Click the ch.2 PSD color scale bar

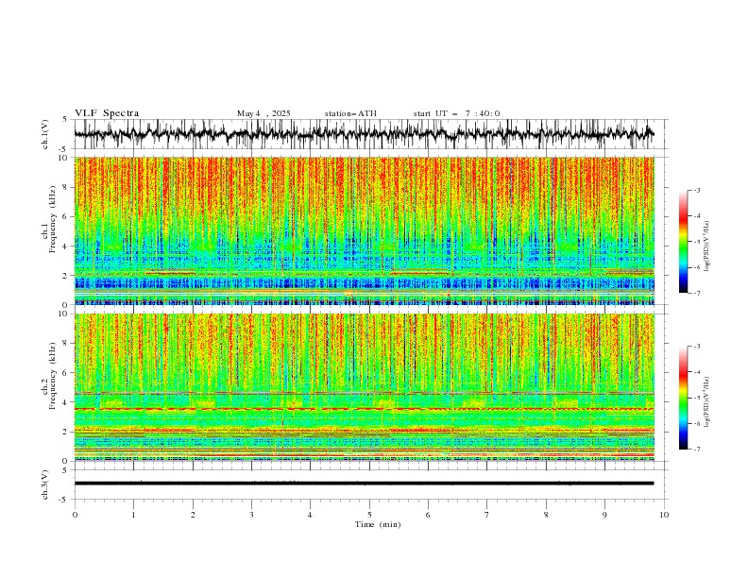click(683, 398)
